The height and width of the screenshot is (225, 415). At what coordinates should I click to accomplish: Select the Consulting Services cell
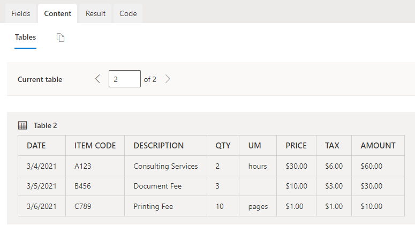(165, 166)
